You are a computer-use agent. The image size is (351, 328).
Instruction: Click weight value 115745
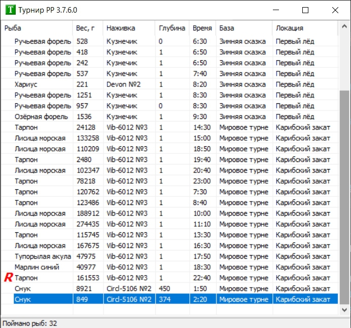pyautogui.click(x=88, y=235)
